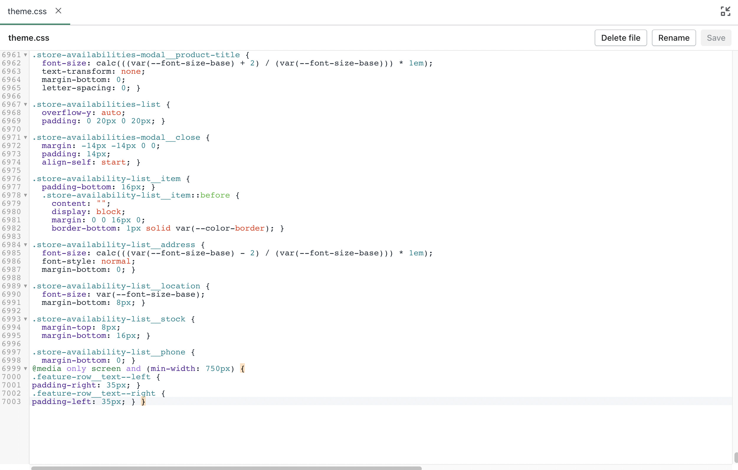Viewport: 738px width, 470px height.
Task: Close the theme.css tab
Action: pyautogui.click(x=58, y=11)
